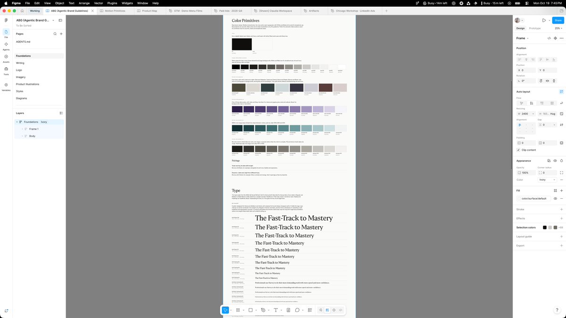
Task: Open the Actions tool in bottom toolbar
Action: click(310, 310)
